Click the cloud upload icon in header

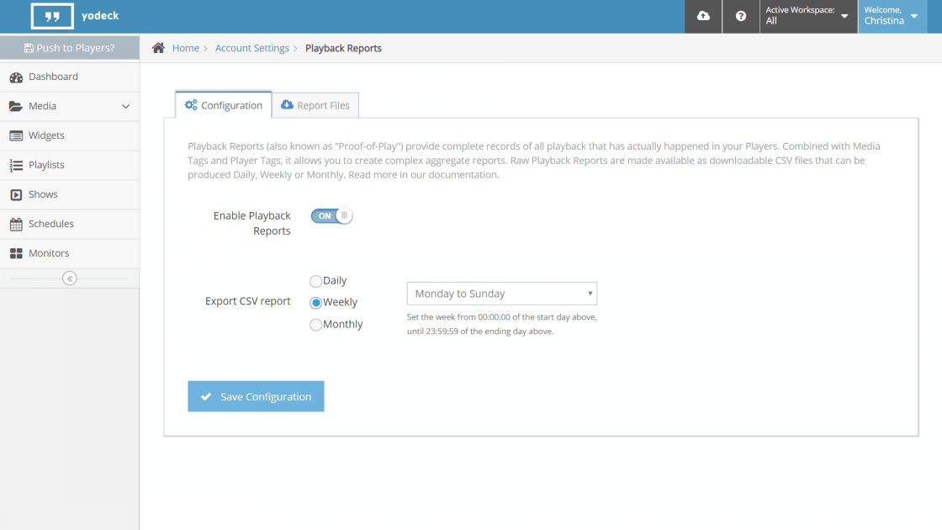[703, 17]
